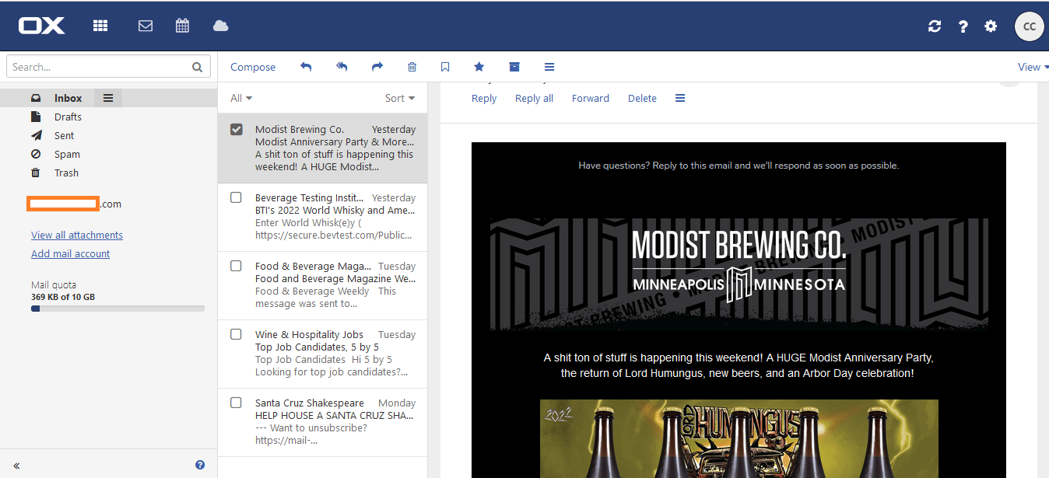Open the Calendar app icon
This screenshot has width=1049, height=478.
click(x=182, y=26)
